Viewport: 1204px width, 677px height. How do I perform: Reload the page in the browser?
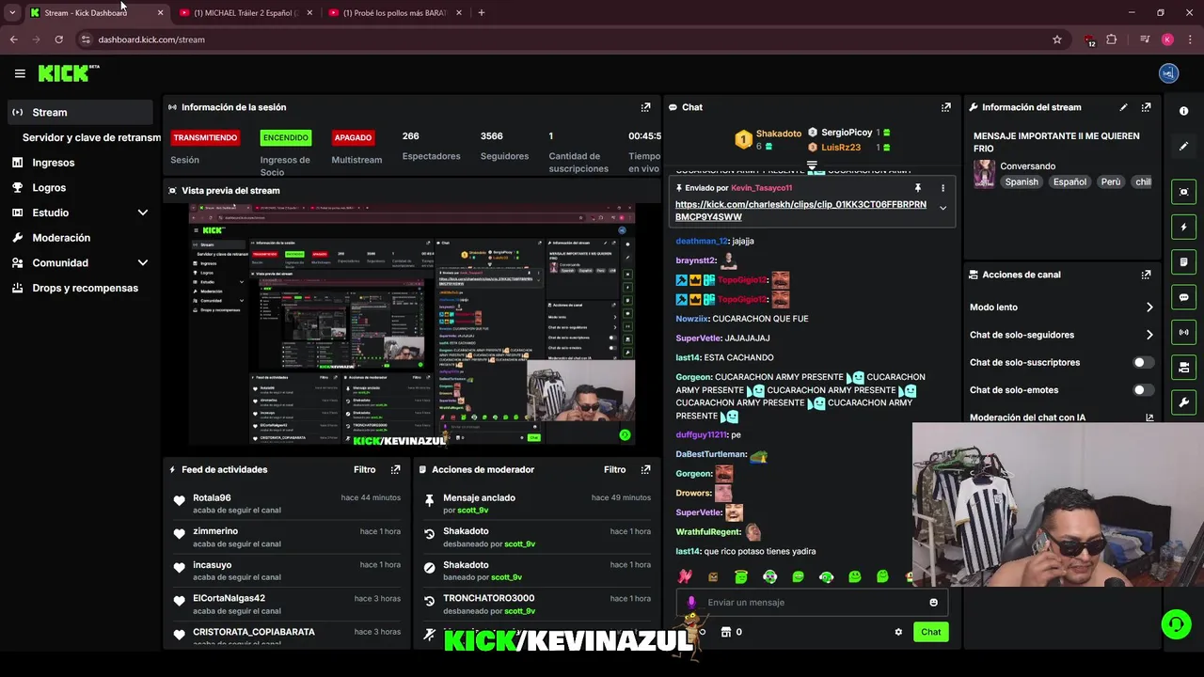[58, 39]
